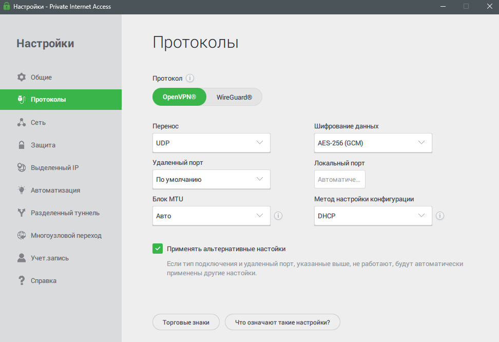Click the question mark icon for Справка
Screen dimensions: 499x342
click(22, 280)
